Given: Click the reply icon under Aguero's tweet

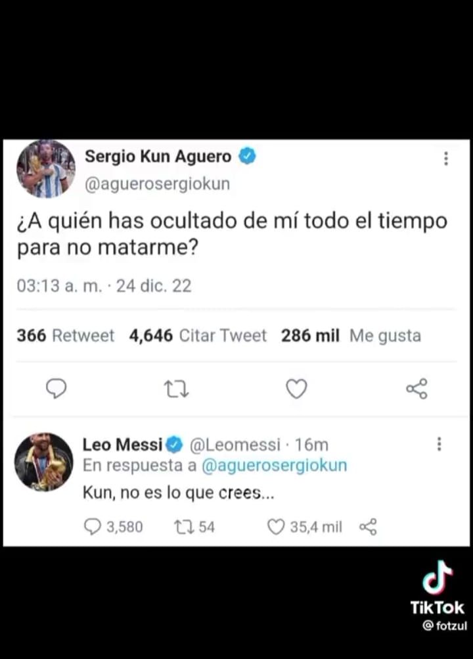Looking at the screenshot, I should pos(56,389).
